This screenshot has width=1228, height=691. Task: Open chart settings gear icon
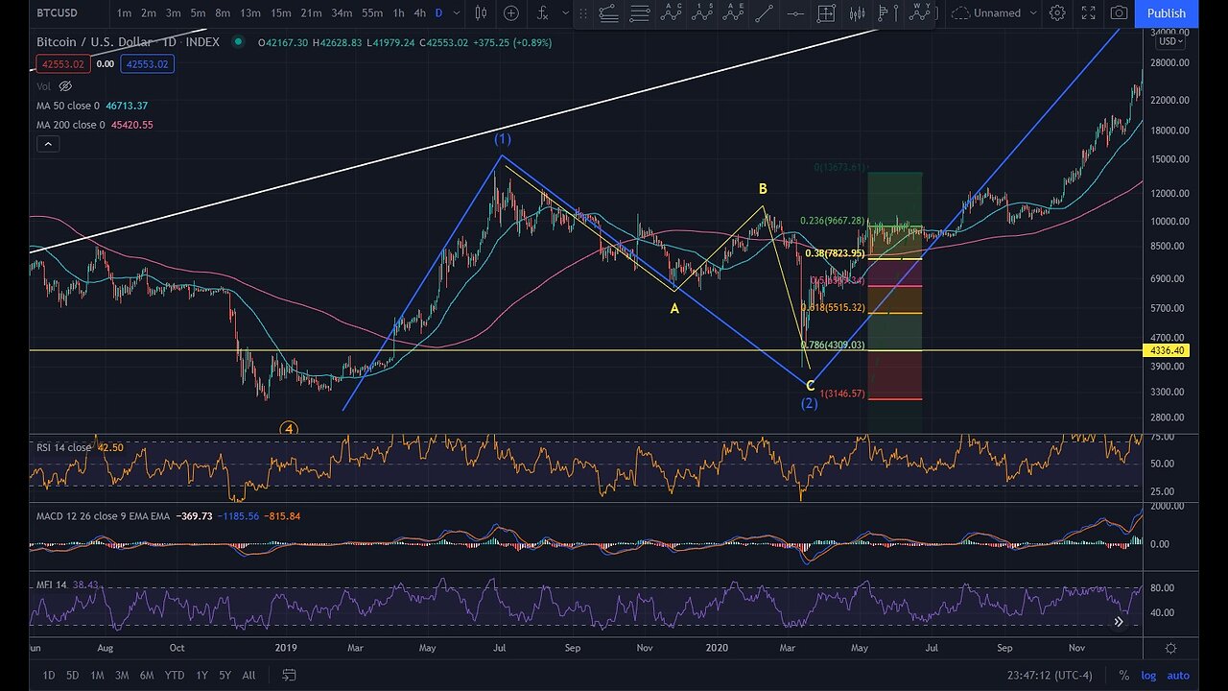tap(1057, 13)
